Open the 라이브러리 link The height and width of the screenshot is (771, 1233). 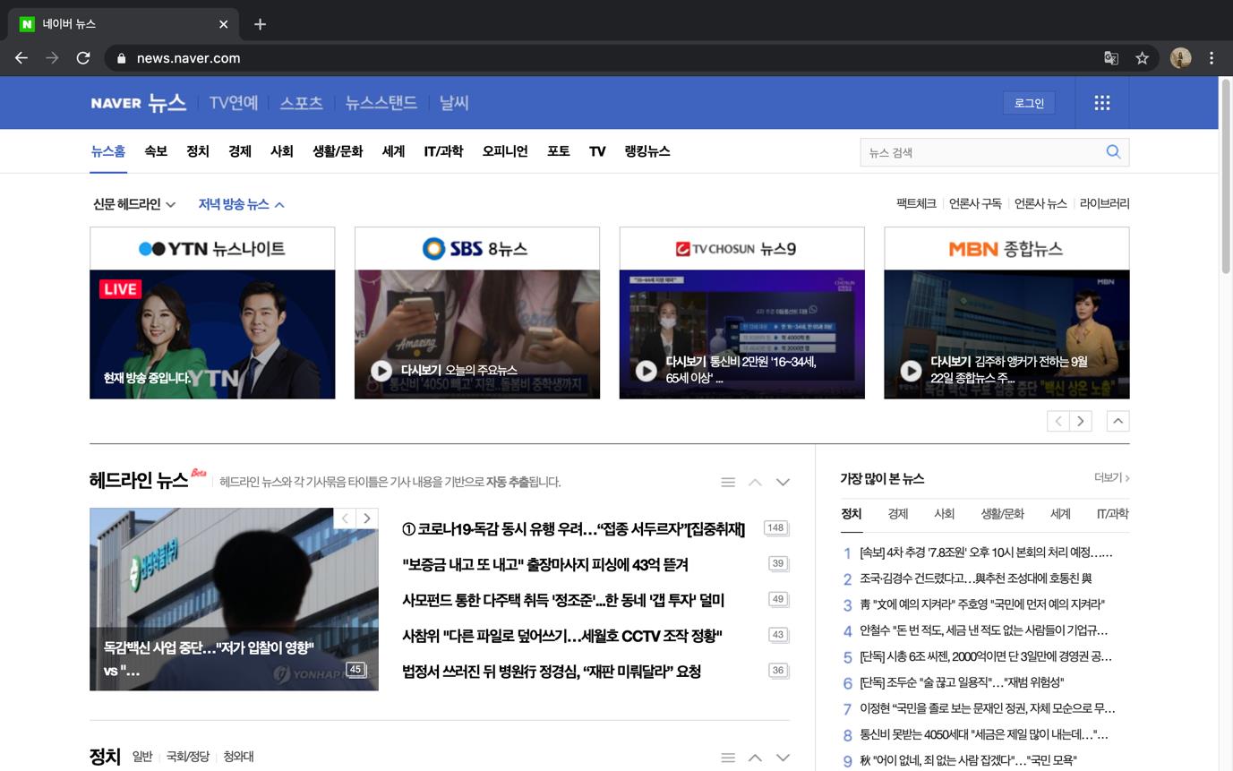pos(1105,204)
